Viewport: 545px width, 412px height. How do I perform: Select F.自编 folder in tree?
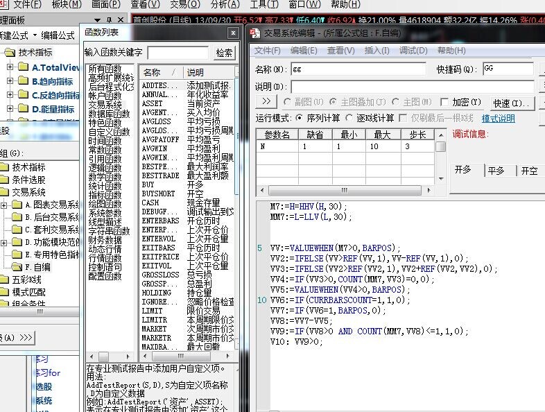point(37,267)
